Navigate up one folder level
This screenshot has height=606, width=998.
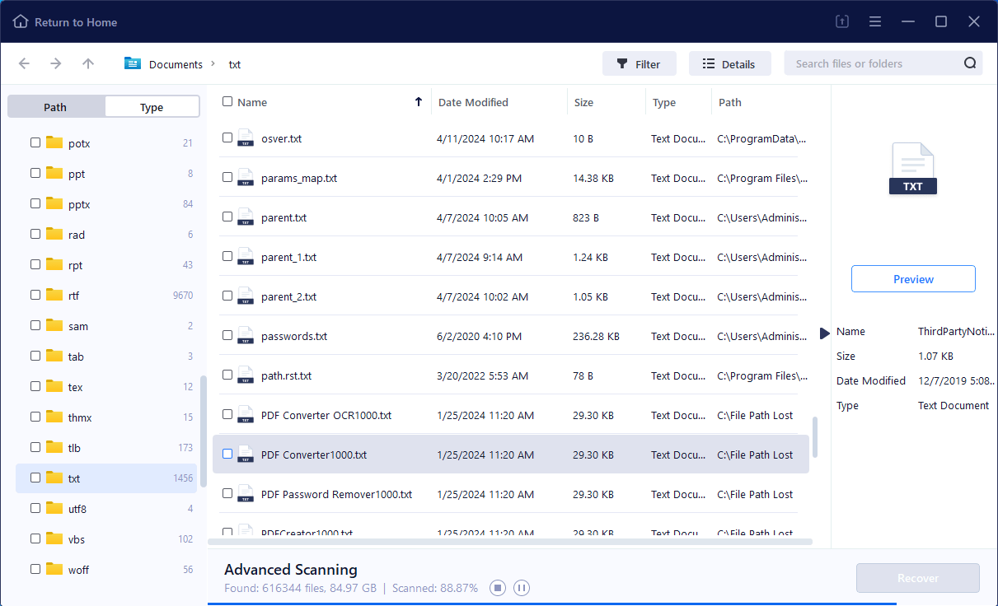tap(88, 64)
